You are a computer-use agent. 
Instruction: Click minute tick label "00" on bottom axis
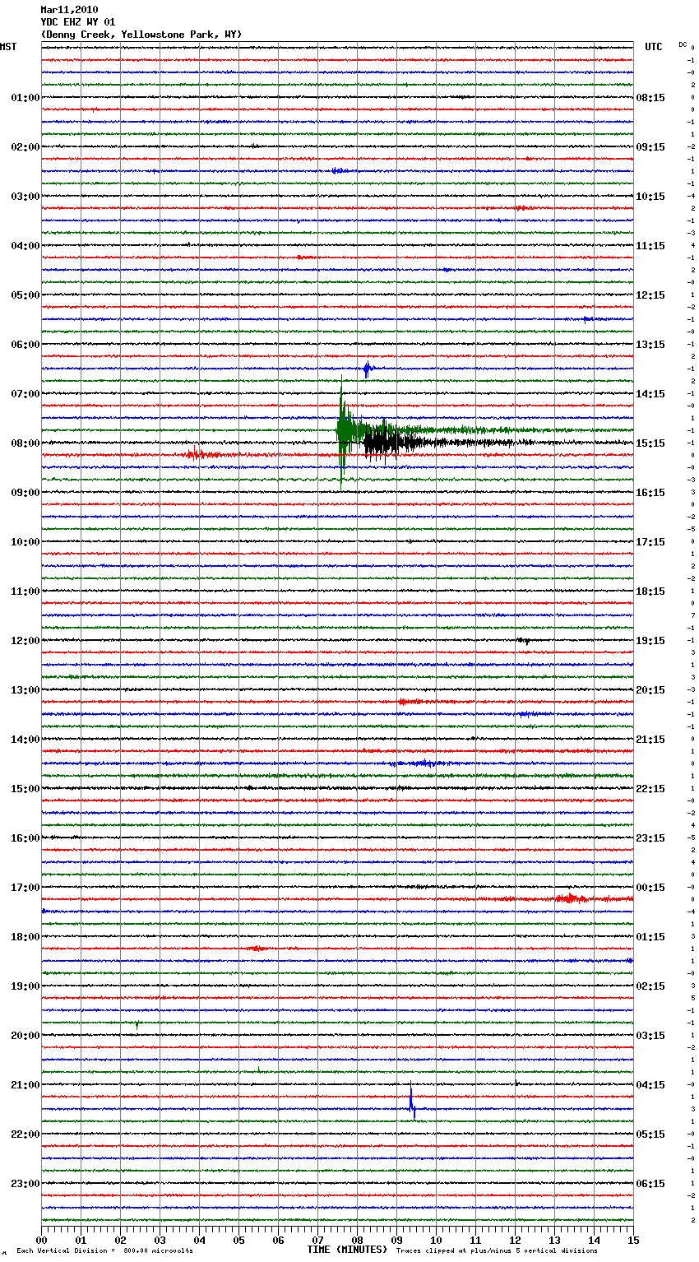click(41, 1240)
